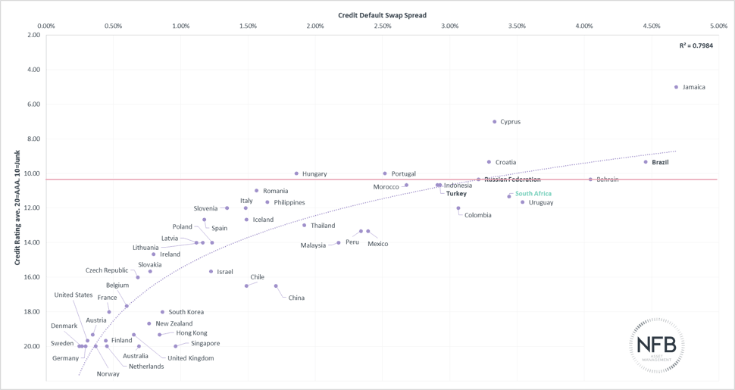This screenshot has width=735, height=390.
Task: Select the Croatia data point marker
Action: click(489, 162)
